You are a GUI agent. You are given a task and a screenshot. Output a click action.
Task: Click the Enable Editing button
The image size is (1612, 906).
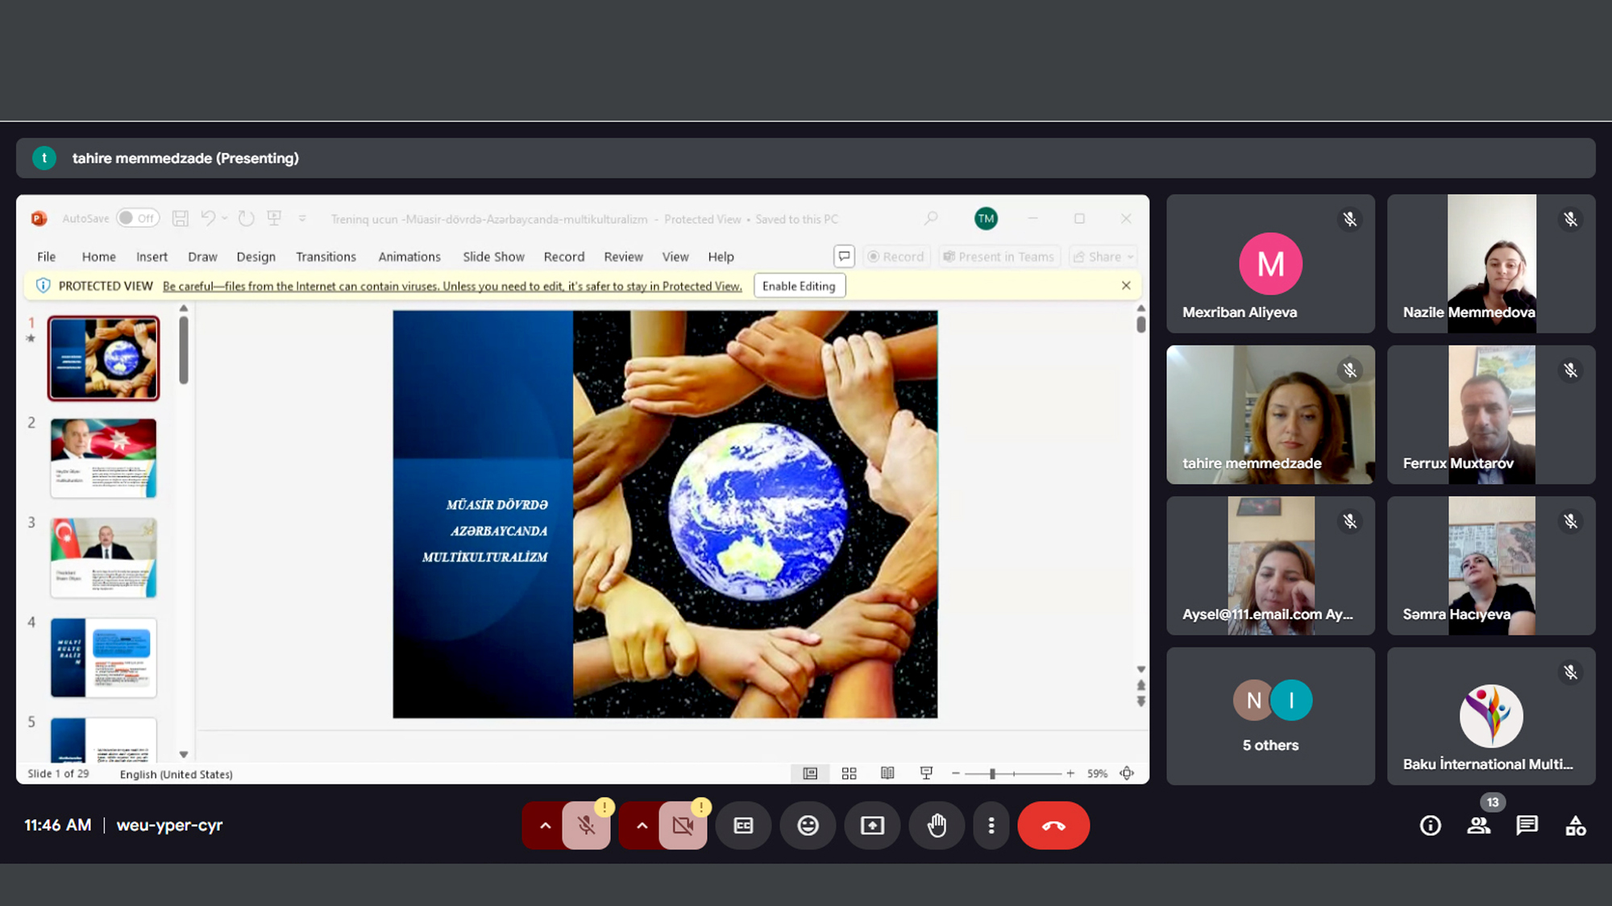coord(799,286)
